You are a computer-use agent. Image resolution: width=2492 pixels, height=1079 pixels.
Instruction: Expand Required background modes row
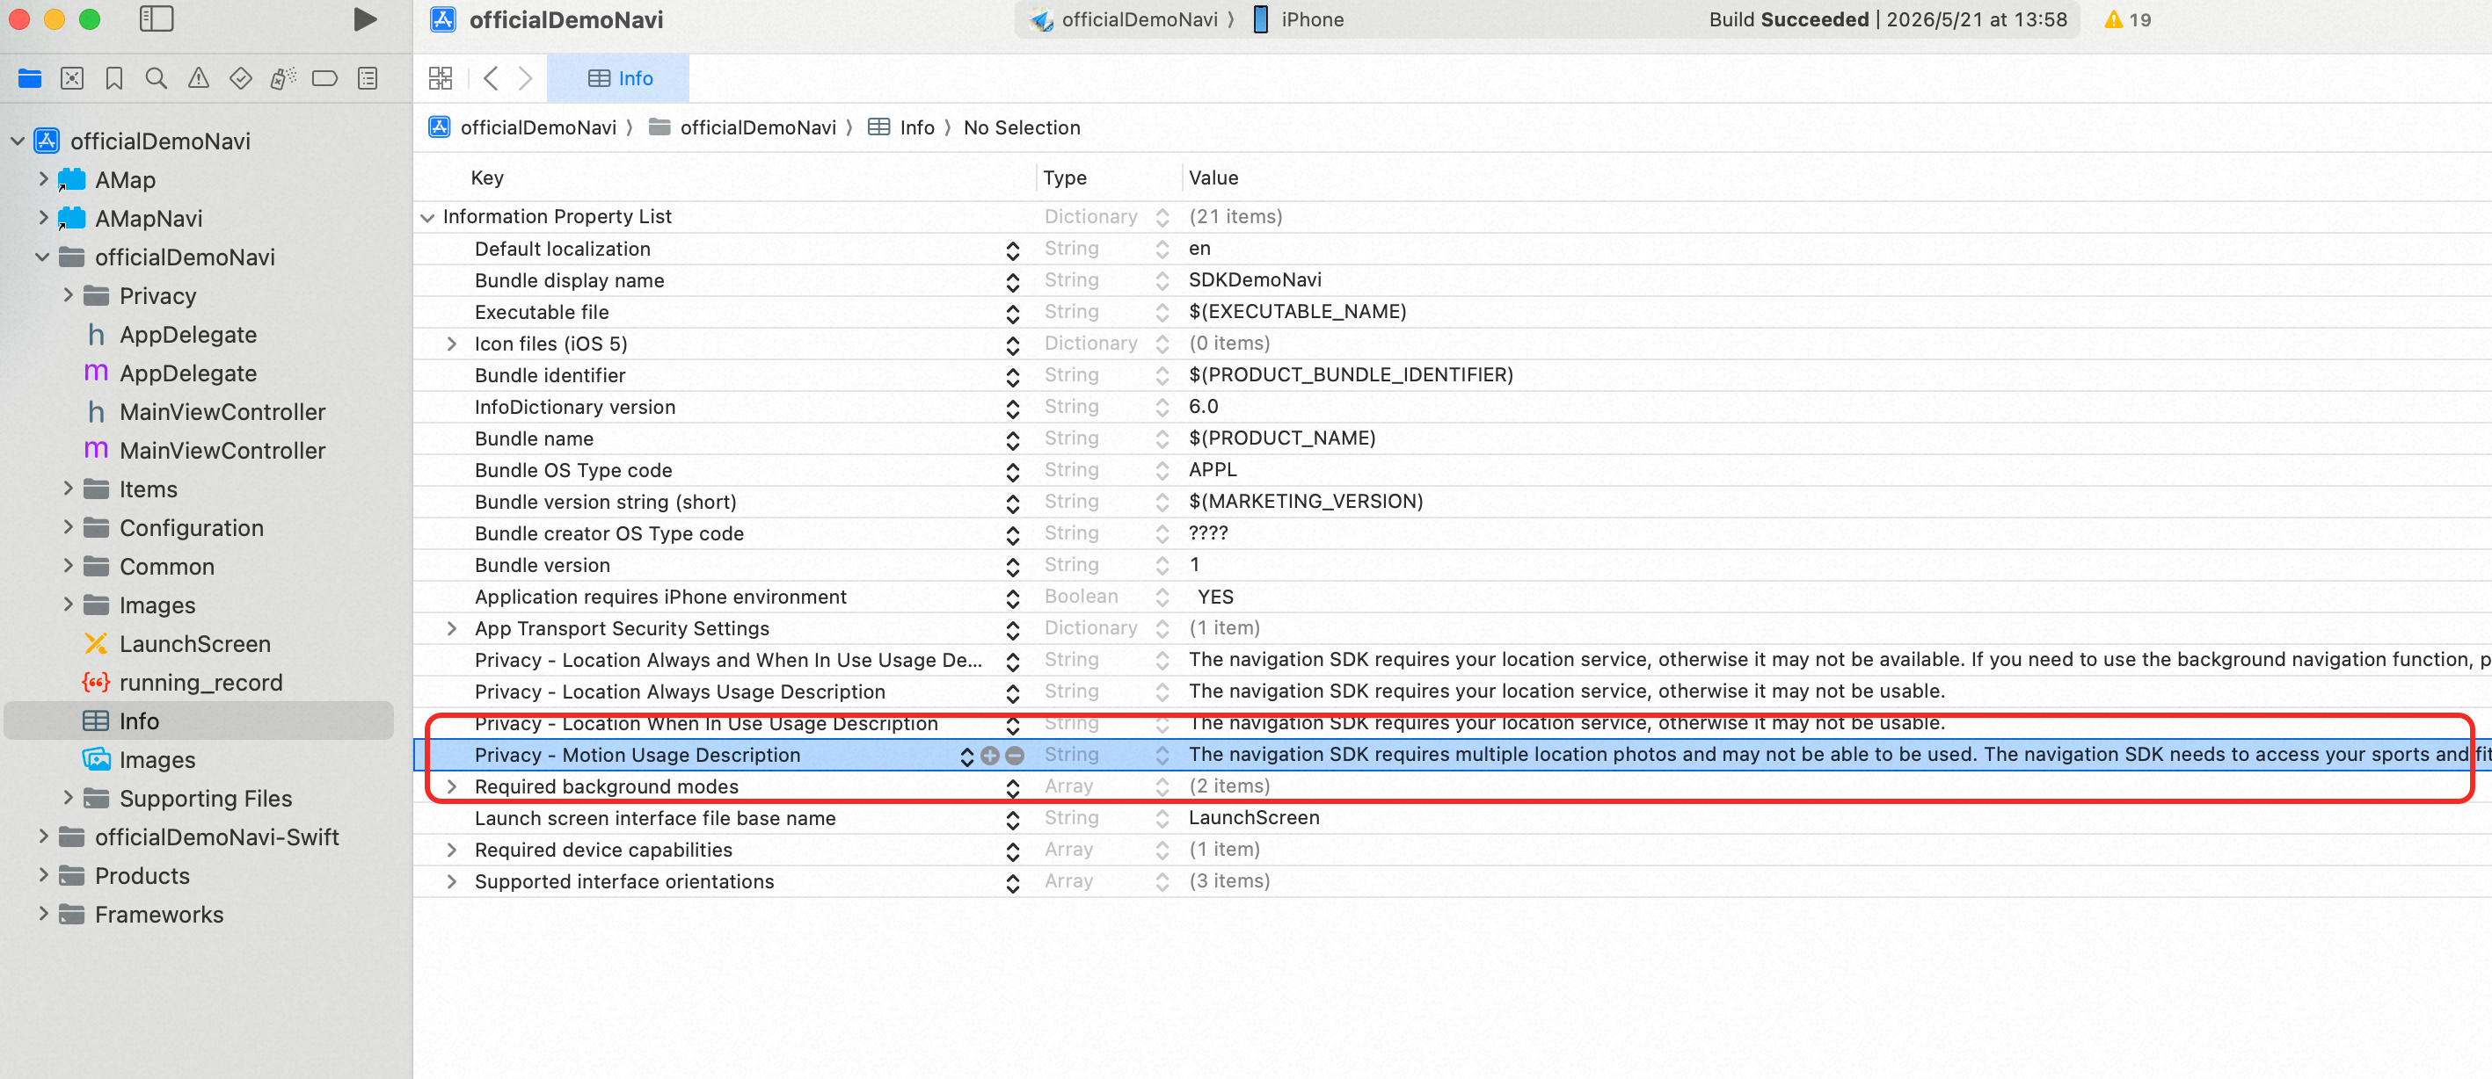[x=452, y=787]
